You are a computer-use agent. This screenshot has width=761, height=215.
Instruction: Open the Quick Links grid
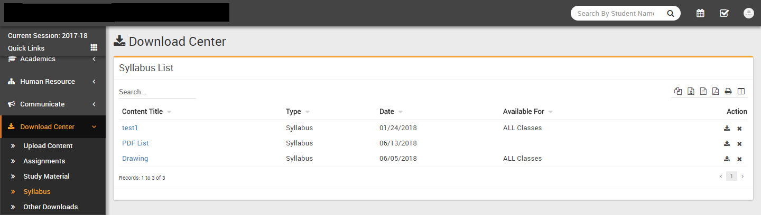point(94,48)
